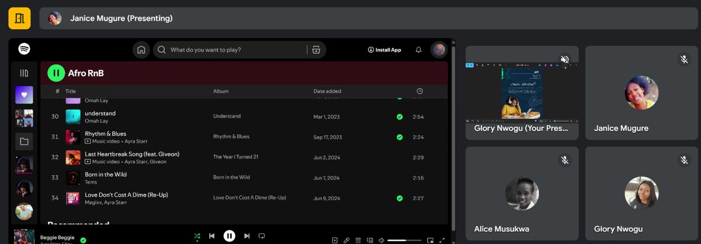Click muted microphone icon on Alice Musukwa tile
The width and height of the screenshot is (701, 244).
[x=564, y=160]
